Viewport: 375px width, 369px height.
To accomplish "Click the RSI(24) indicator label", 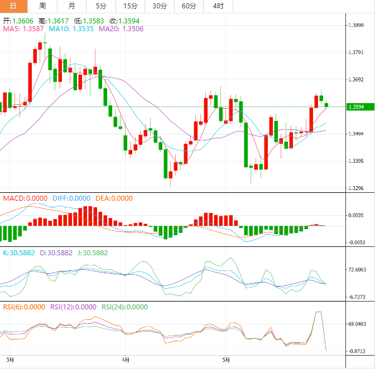I will click(124, 307).
